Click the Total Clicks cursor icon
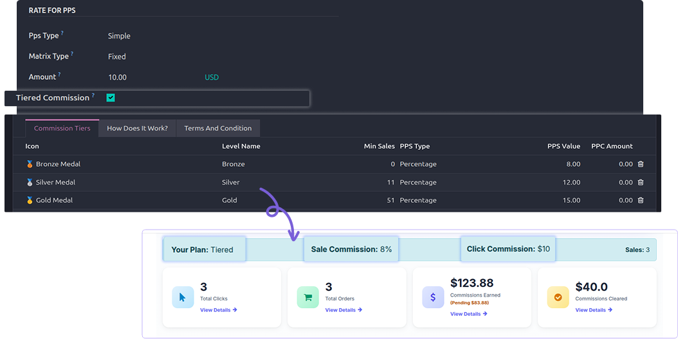The width and height of the screenshot is (678, 339). [183, 297]
